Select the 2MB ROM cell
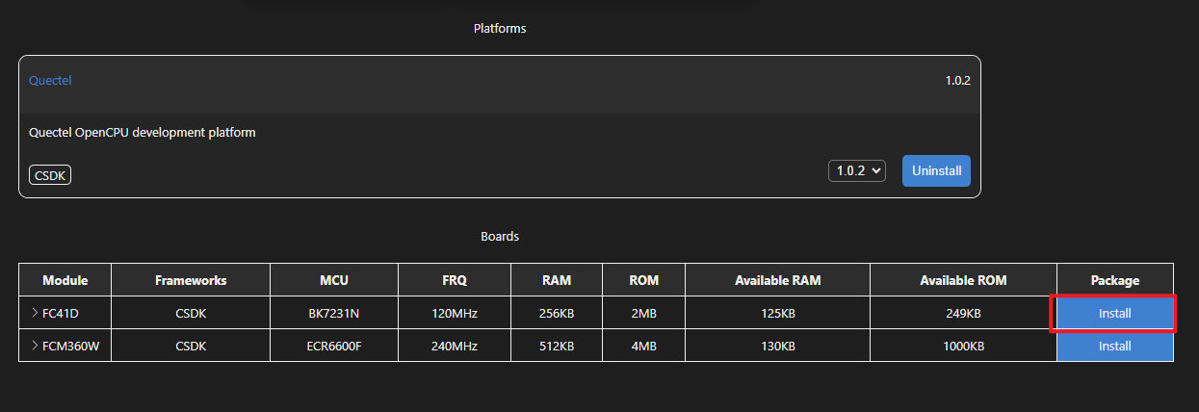The width and height of the screenshot is (1199, 412). coord(643,314)
